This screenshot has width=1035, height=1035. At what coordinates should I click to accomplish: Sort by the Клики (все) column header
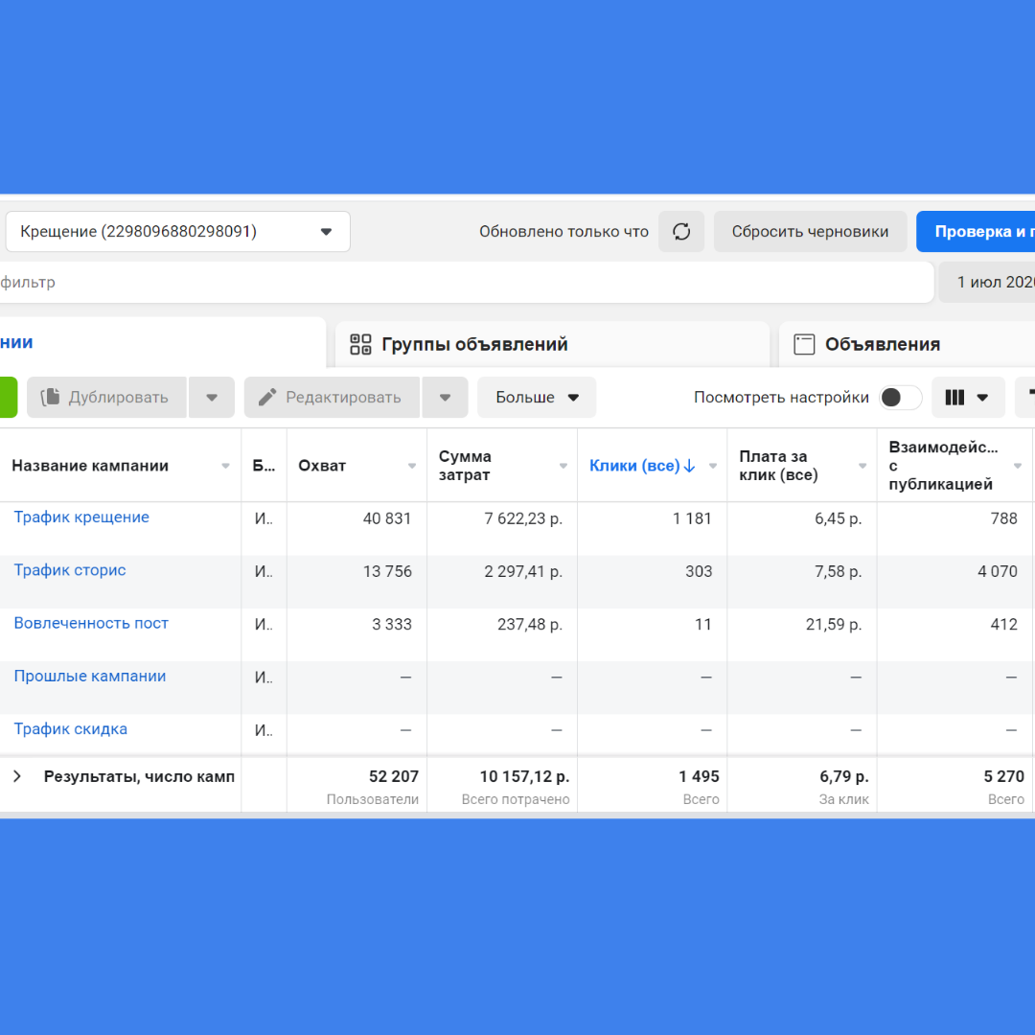[x=641, y=466]
